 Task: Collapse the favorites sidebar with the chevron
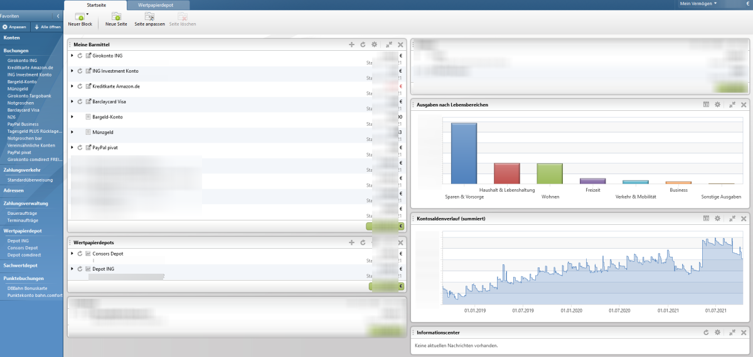pyautogui.click(x=58, y=15)
